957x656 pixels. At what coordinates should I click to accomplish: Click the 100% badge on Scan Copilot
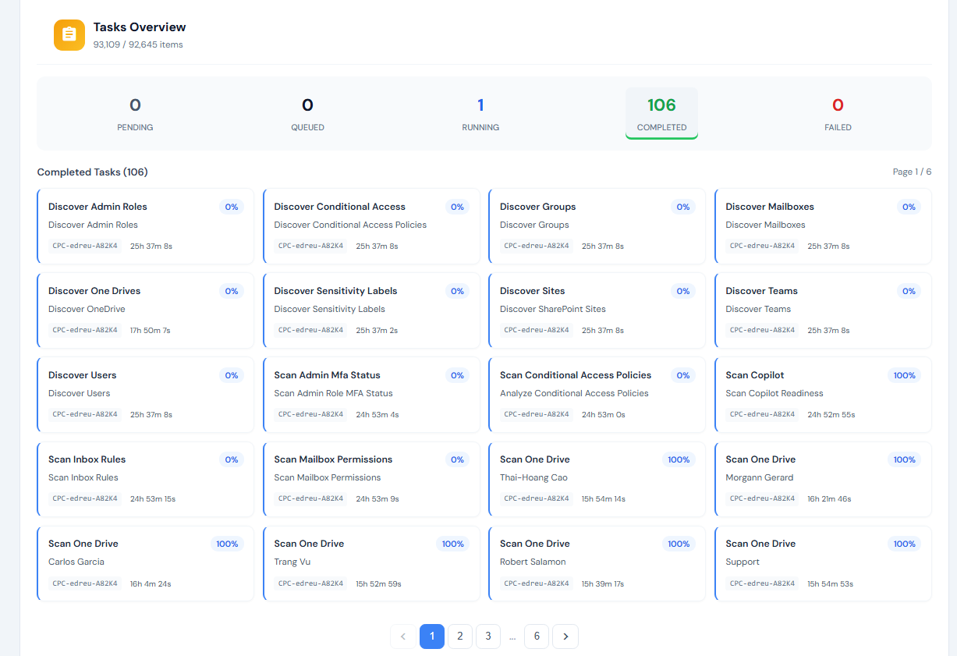coord(904,375)
